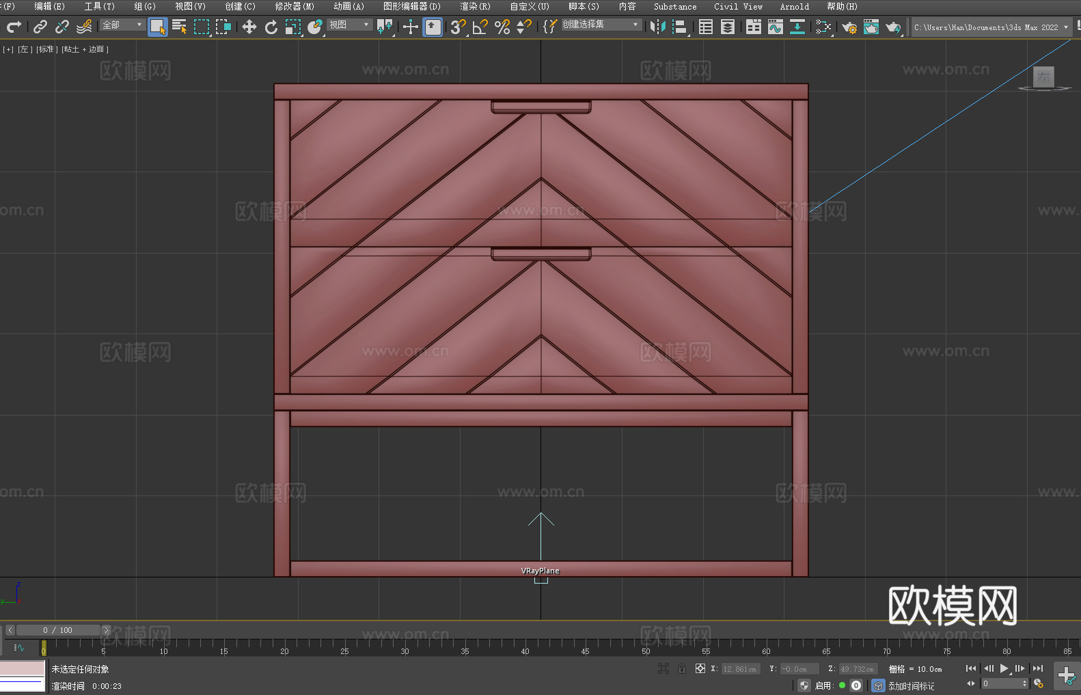Toggle Keyboard Shortcut Override button
This screenshot has width=1081, height=695.
pyautogui.click(x=433, y=27)
